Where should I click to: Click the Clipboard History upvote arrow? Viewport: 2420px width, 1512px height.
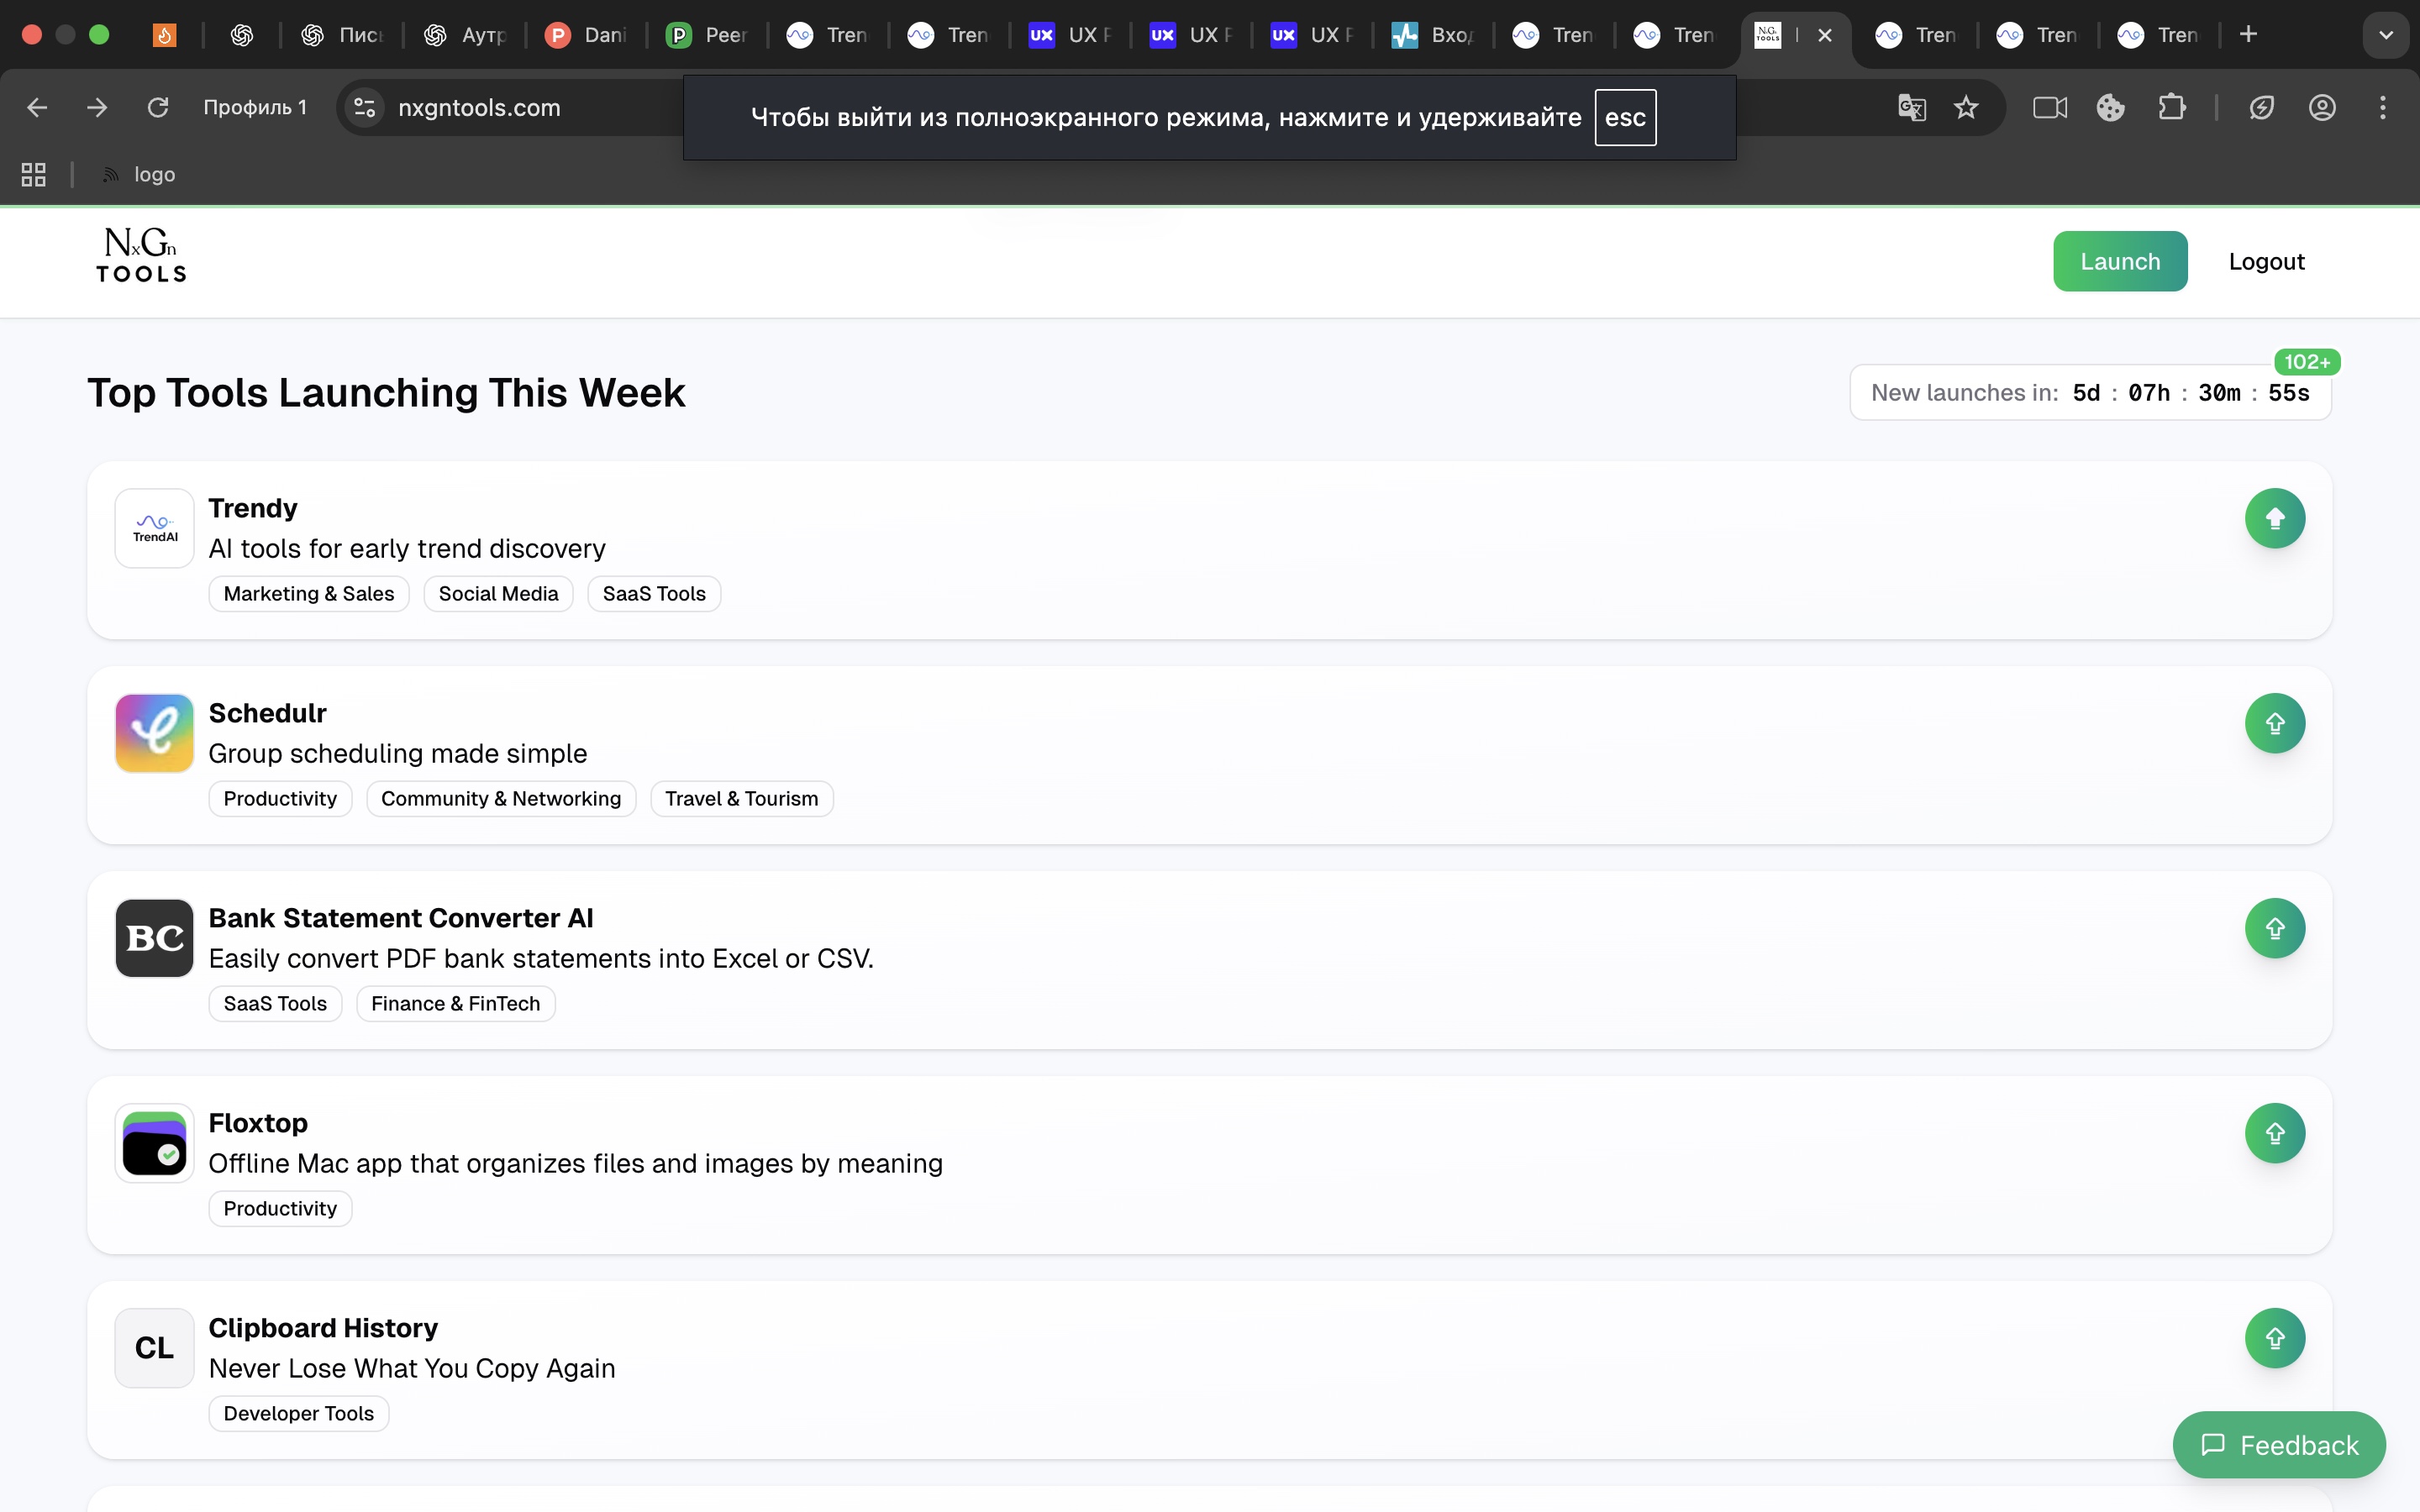pos(2274,1338)
